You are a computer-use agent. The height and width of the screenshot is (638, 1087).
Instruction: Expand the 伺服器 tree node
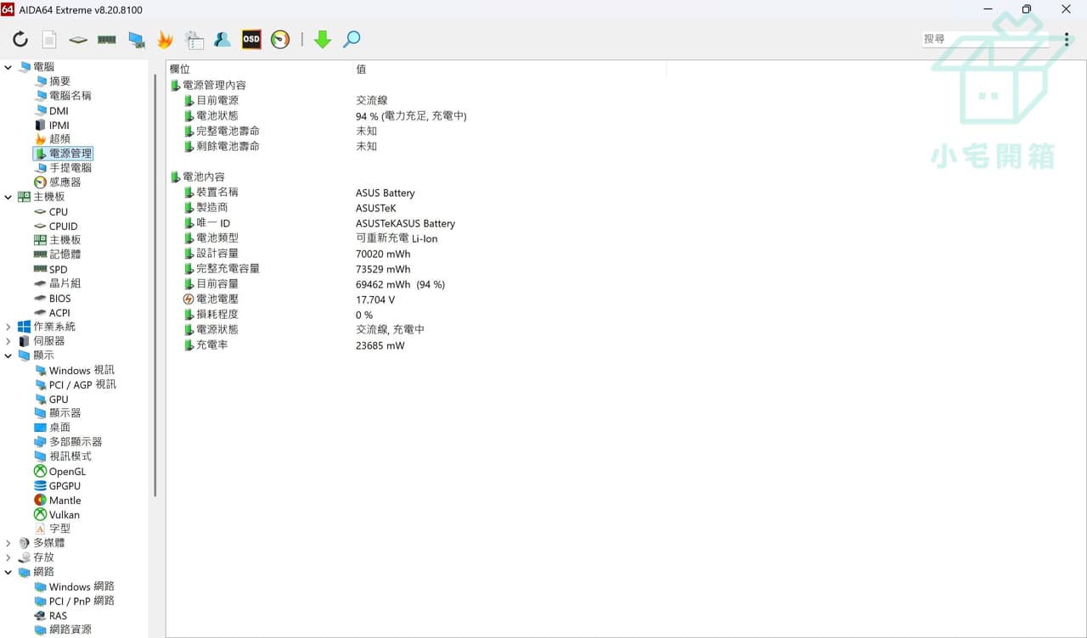point(8,341)
